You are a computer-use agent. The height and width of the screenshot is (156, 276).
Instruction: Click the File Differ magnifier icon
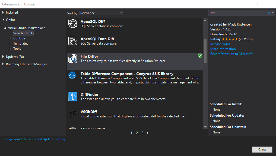pos(73,58)
